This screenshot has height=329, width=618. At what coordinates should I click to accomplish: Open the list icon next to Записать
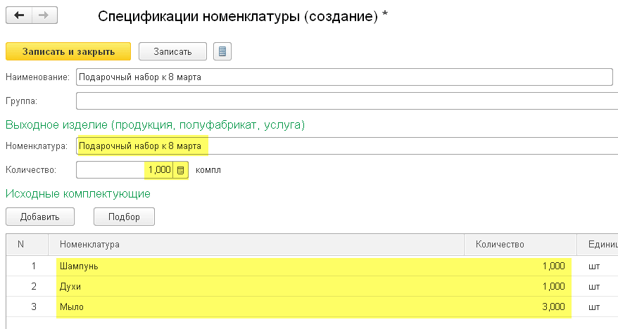point(222,51)
